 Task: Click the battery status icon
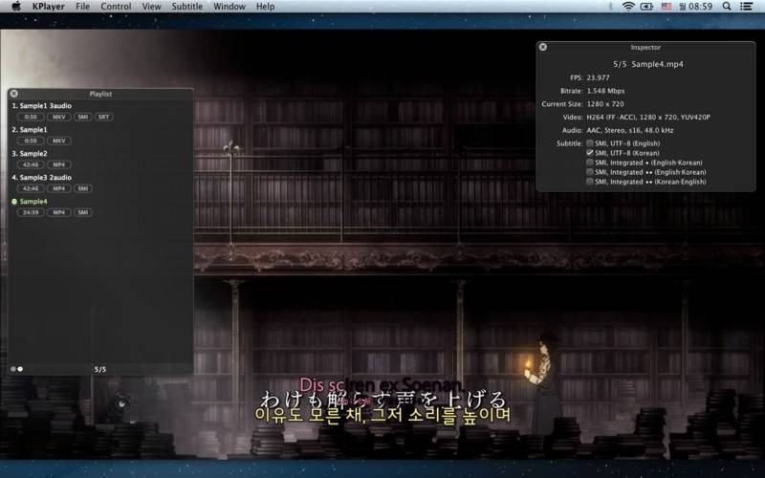click(646, 7)
